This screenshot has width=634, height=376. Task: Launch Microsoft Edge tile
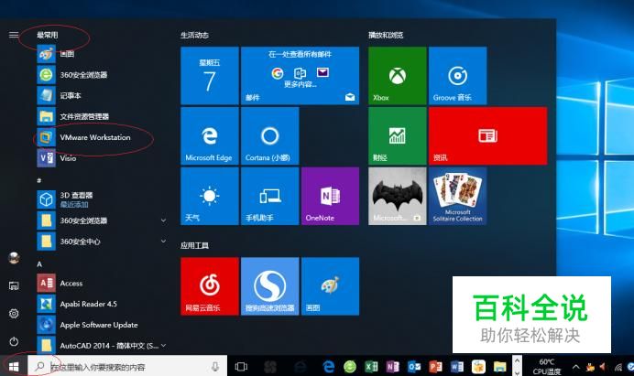(x=209, y=136)
